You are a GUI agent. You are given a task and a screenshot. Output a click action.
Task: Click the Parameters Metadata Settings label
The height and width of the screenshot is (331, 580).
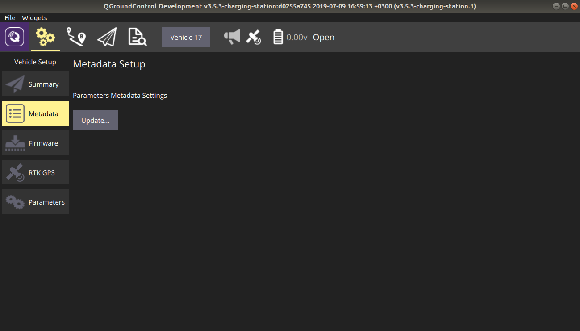[x=120, y=96]
